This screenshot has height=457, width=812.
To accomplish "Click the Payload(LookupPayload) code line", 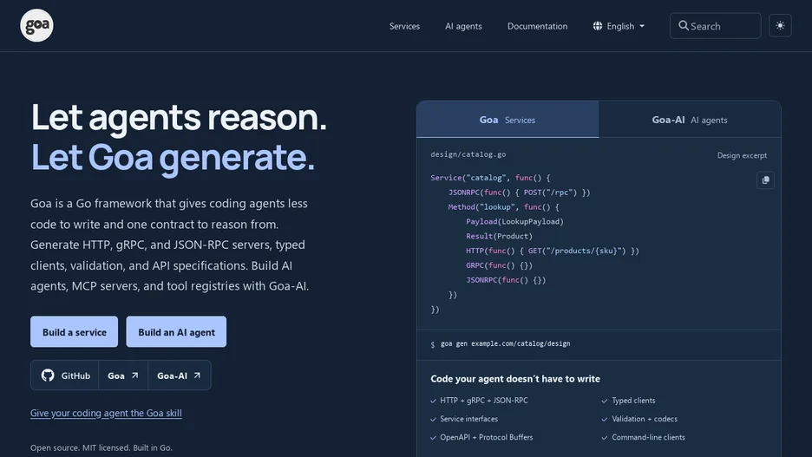I will tap(514, 221).
